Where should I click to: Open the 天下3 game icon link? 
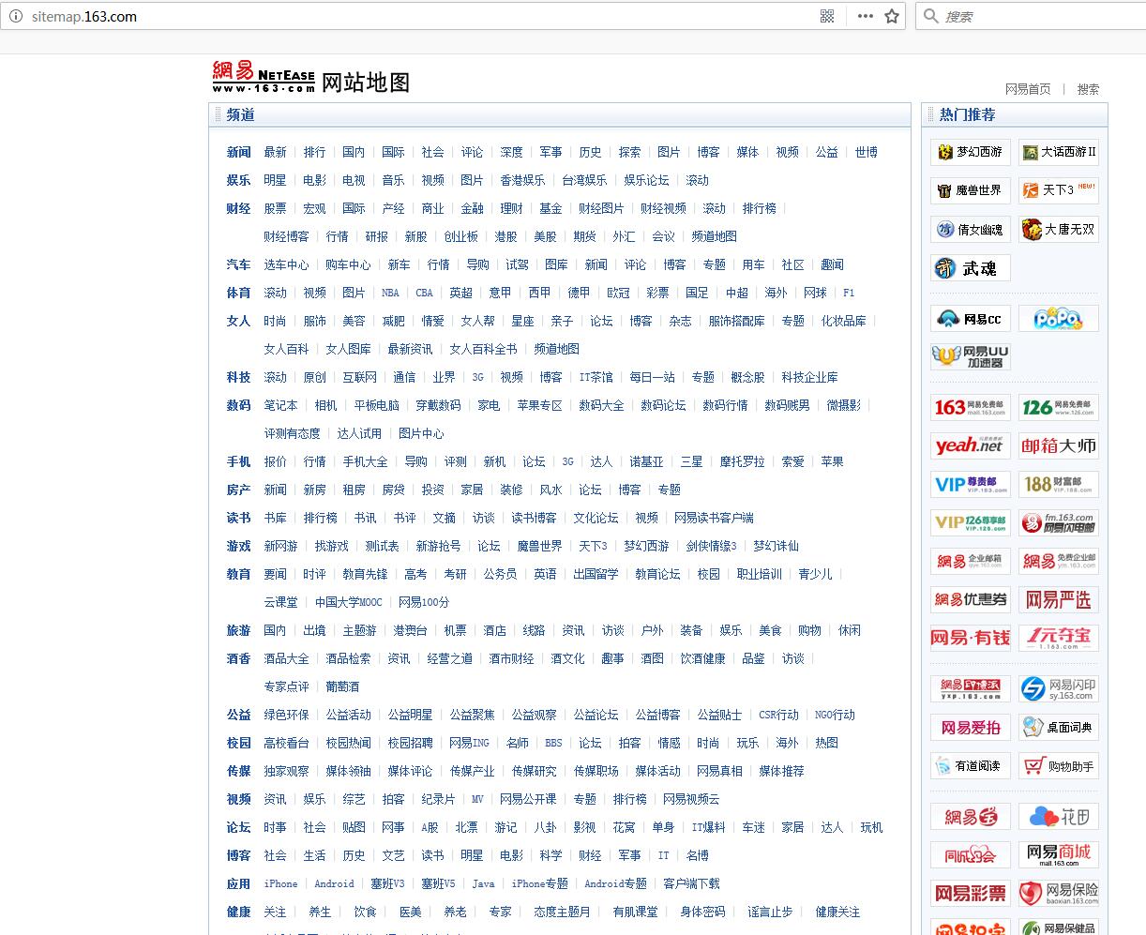coord(1059,190)
